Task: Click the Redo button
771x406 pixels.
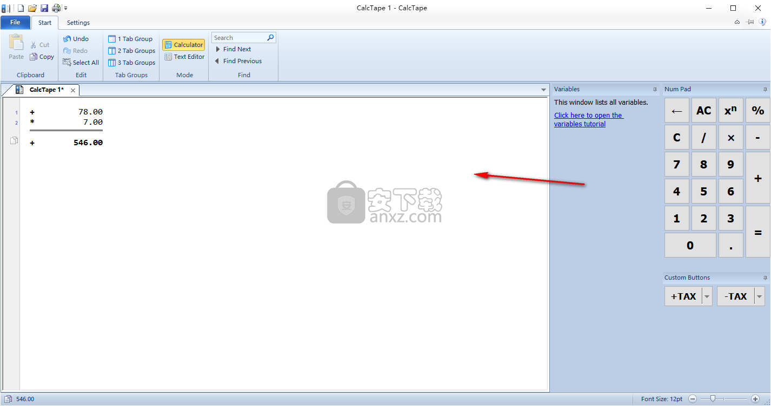Action: coord(75,51)
